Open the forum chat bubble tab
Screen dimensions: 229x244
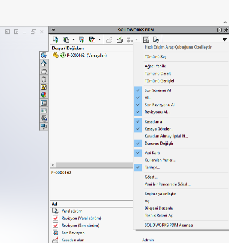click(44, 126)
